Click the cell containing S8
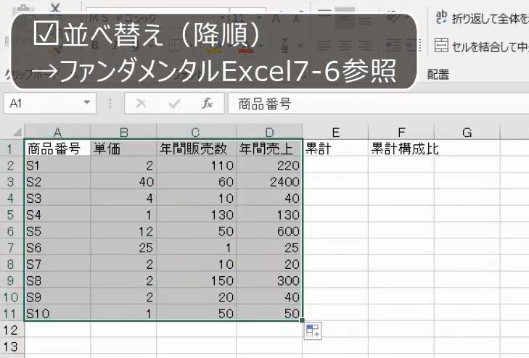Image resolution: width=529 pixels, height=358 pixels. coord(57,280)
